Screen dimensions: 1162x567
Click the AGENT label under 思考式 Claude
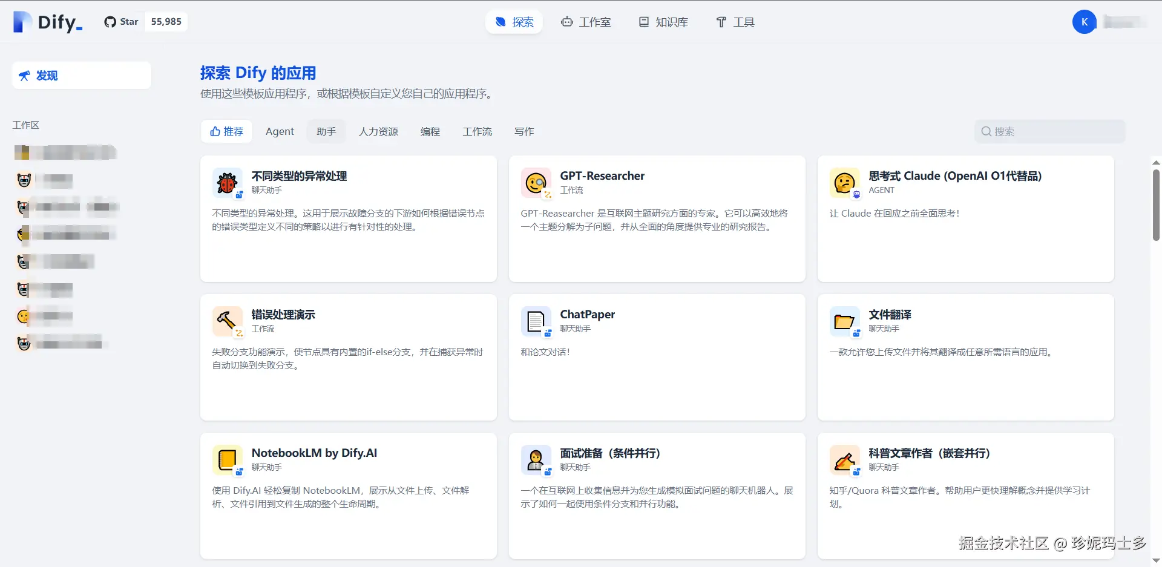(x=881, y=190)
